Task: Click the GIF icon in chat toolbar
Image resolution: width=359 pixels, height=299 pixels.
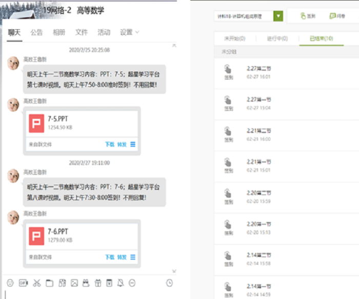Action: [23, 283]
